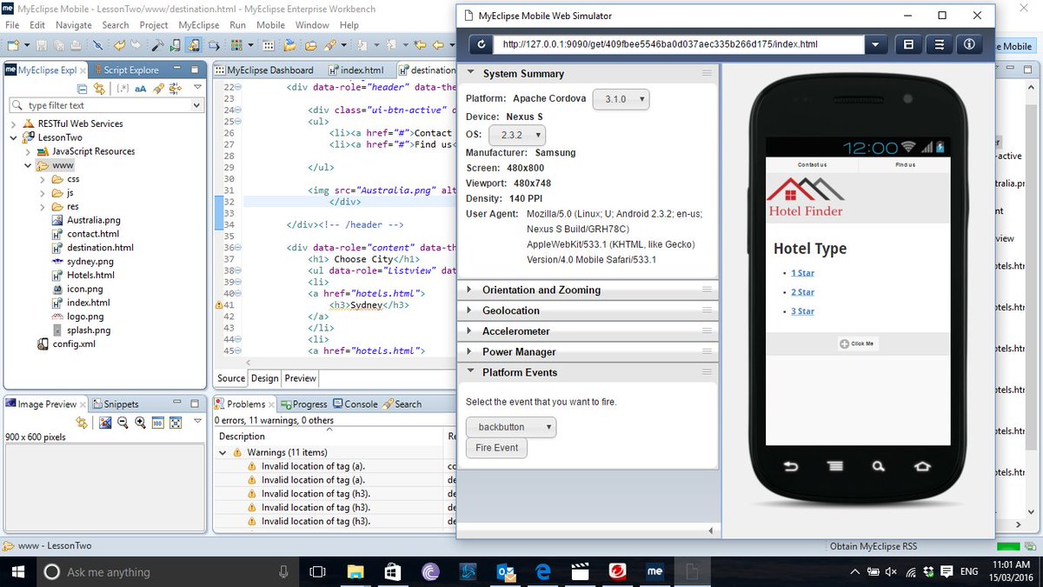Tap the phone's back hardware key
Screen dimensions: 1043x587
pos(791,467)
